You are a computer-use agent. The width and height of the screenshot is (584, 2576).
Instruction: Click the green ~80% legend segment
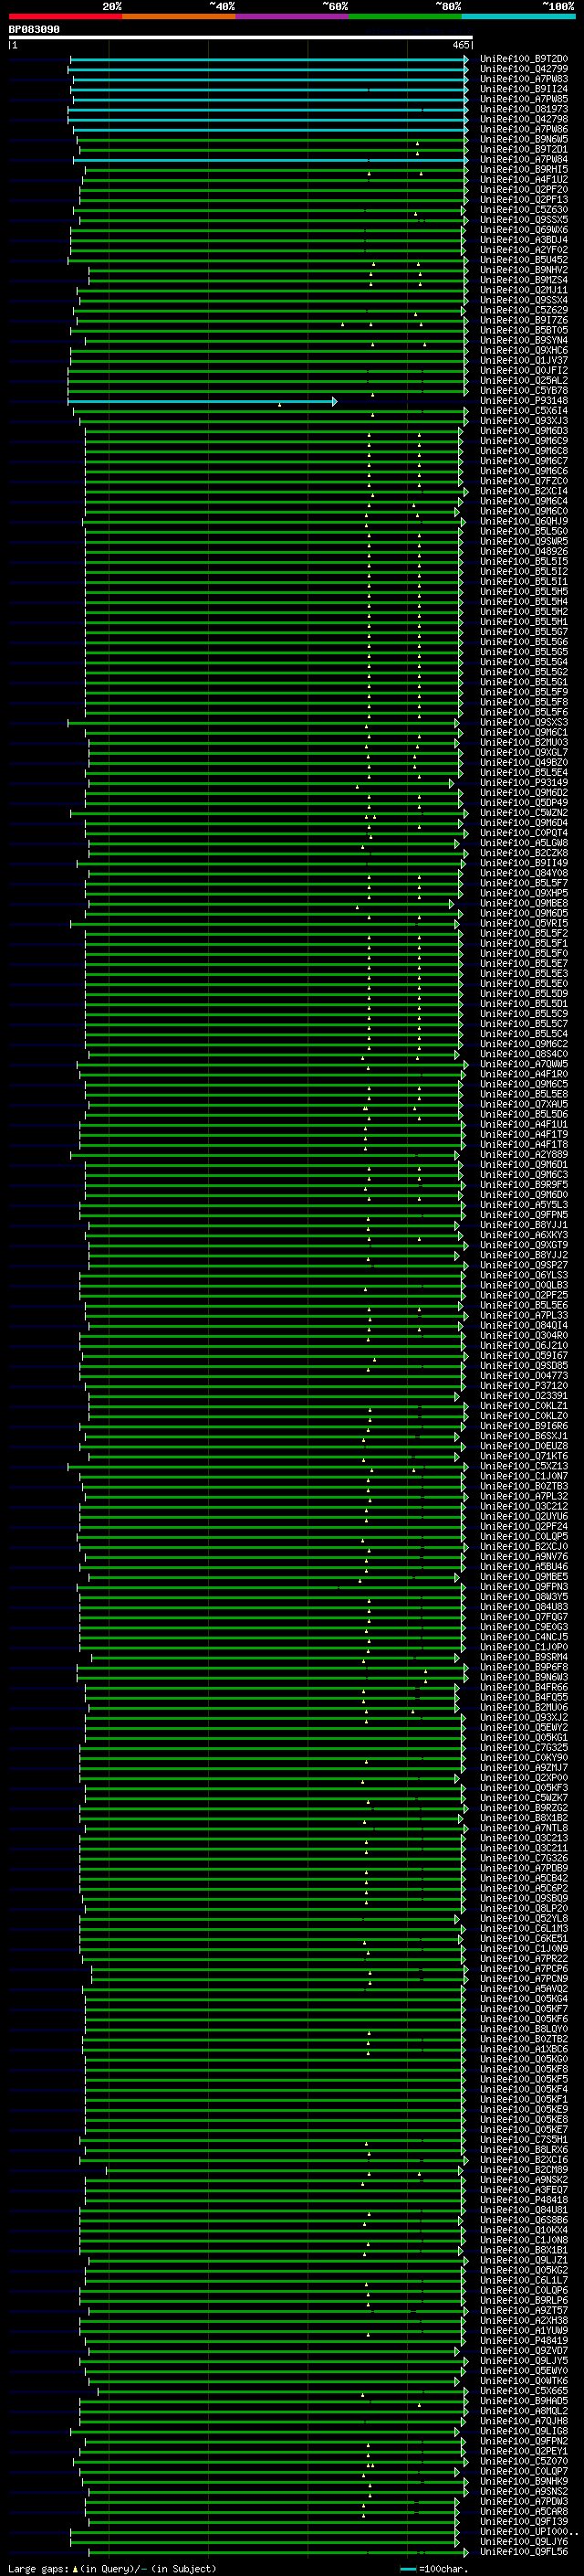(x=405, y=16)
